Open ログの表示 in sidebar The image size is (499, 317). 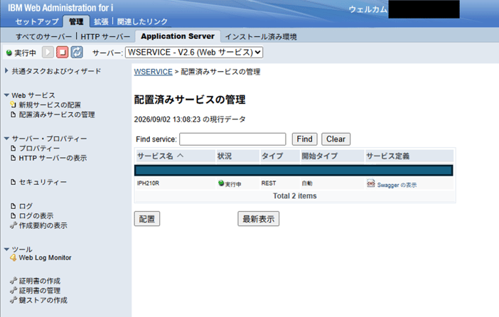click(x=36, y=215)
